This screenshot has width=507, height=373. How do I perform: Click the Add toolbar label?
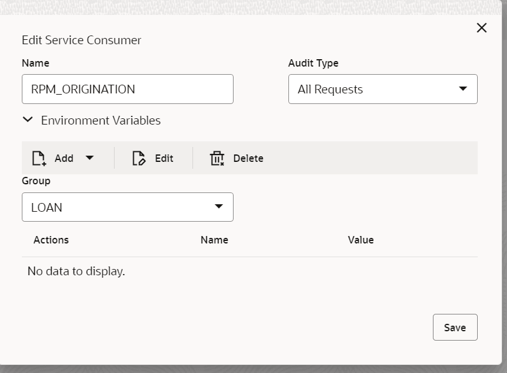tap(64, 158)
